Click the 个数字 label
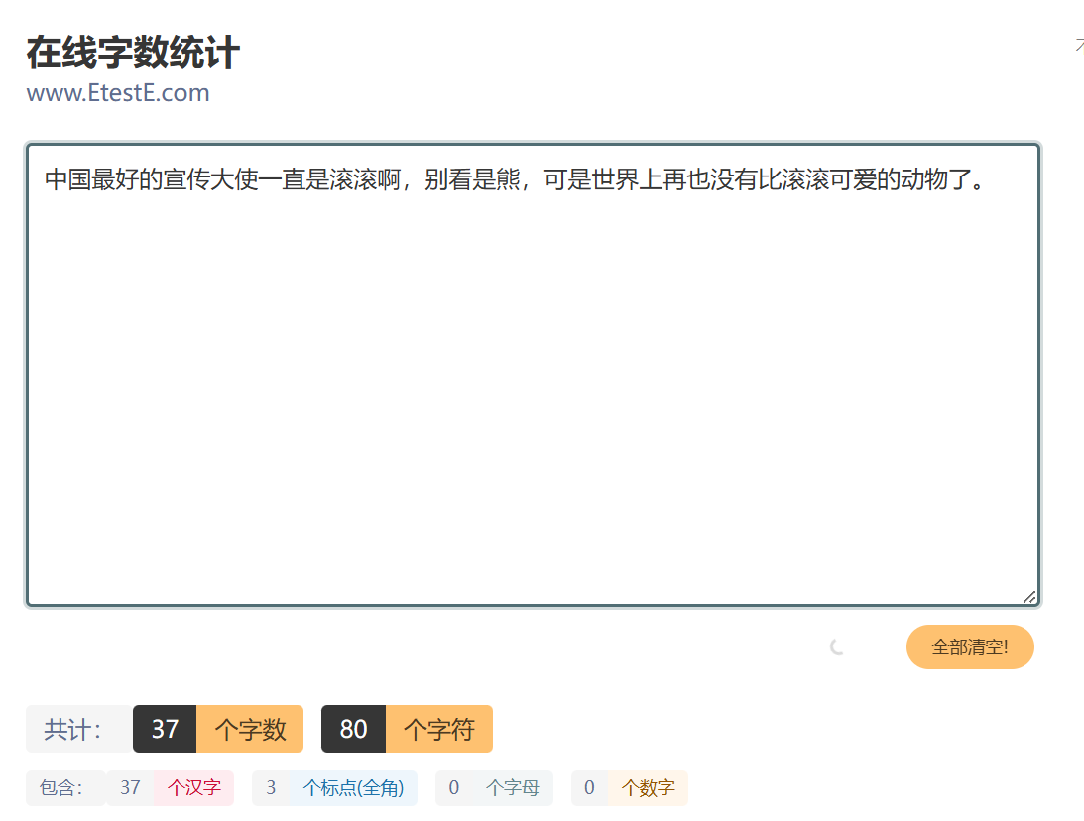The width and height of the screenshot is (1084, 821). point(648,788)
